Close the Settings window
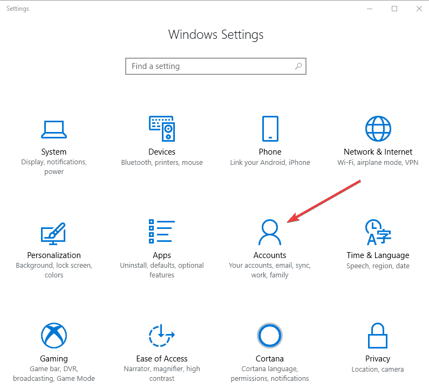Screen dimensions: 429x390 coord(419,9)
